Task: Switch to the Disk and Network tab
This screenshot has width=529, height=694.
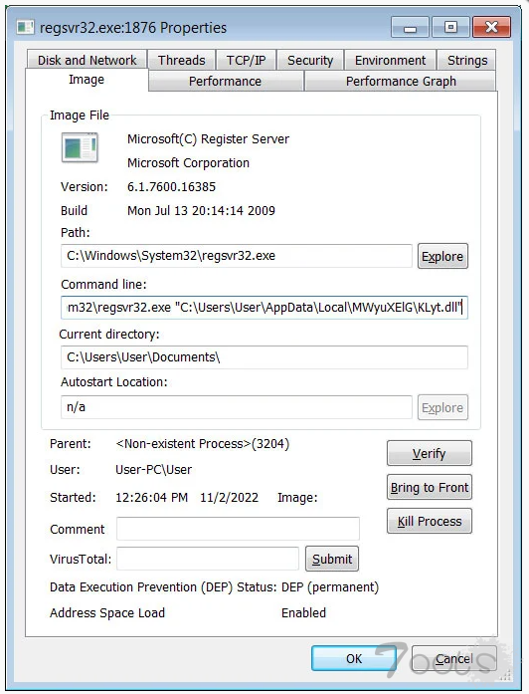Action: [88, 60]
